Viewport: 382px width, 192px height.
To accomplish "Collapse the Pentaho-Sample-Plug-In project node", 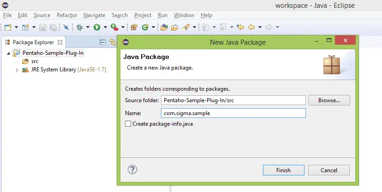I will point(8,53).
